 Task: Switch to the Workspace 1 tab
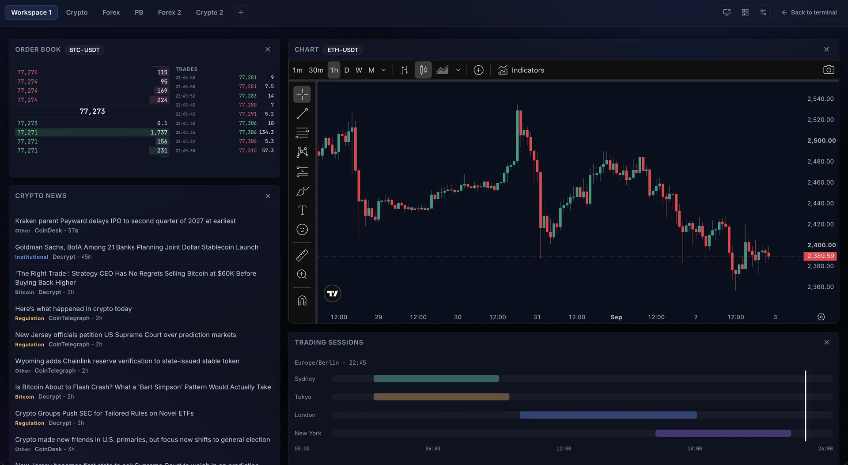[x=31, y=12]
